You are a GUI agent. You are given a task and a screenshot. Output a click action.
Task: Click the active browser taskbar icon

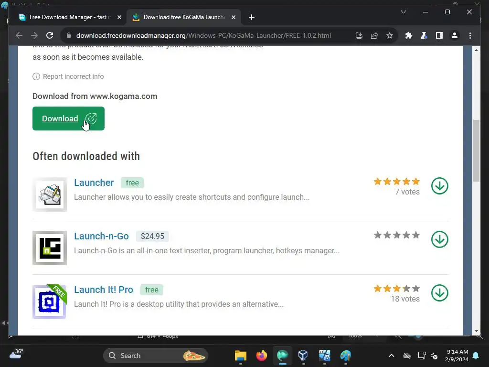pos(283,356)
